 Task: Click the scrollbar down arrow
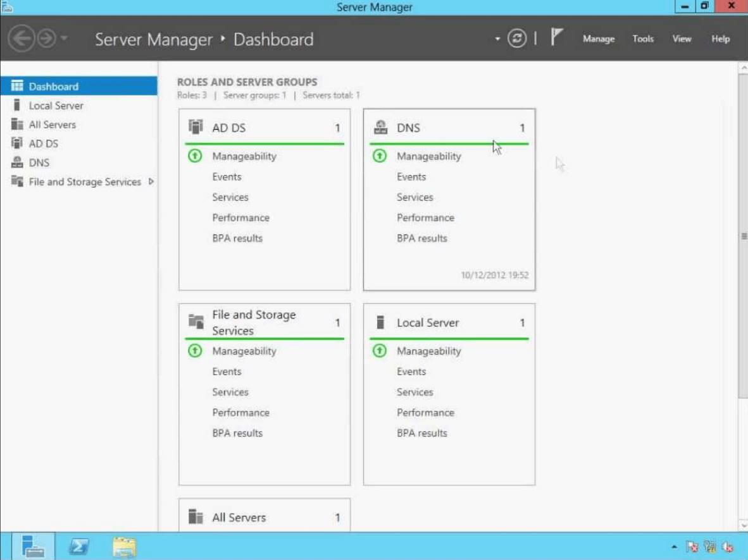tap(743, 526)
